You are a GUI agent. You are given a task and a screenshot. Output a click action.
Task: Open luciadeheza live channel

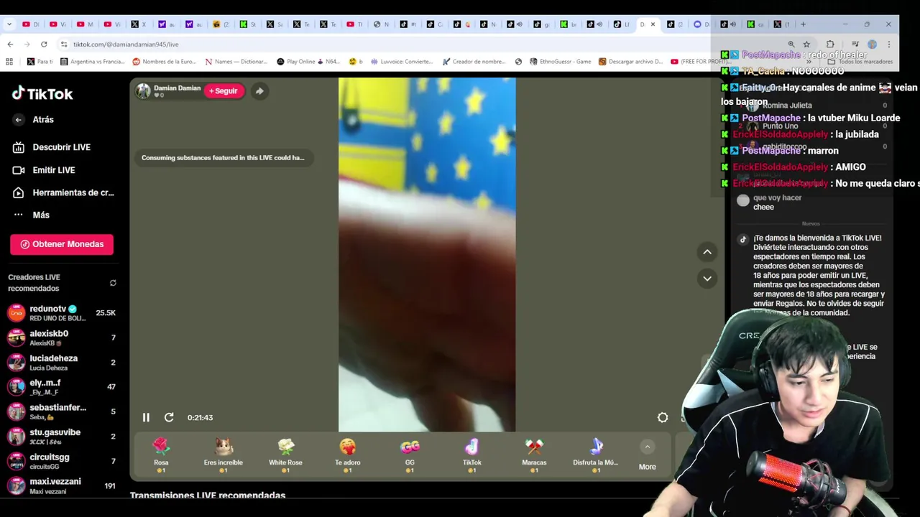click(x=62, y=363)
